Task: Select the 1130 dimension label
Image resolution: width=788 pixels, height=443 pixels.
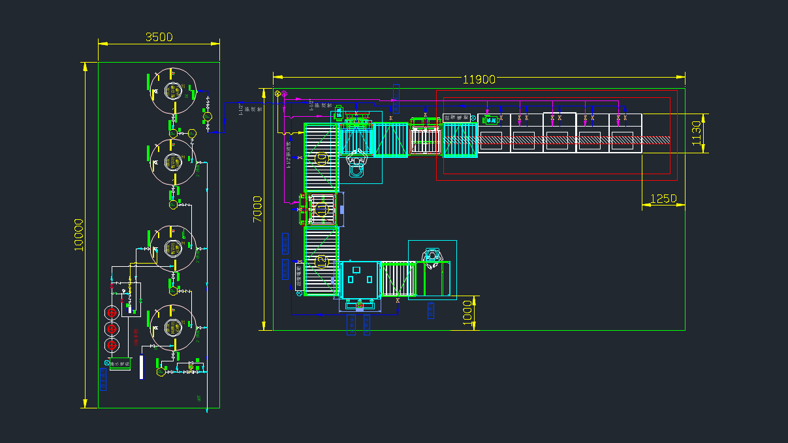Action: click(x=697, y=133)
